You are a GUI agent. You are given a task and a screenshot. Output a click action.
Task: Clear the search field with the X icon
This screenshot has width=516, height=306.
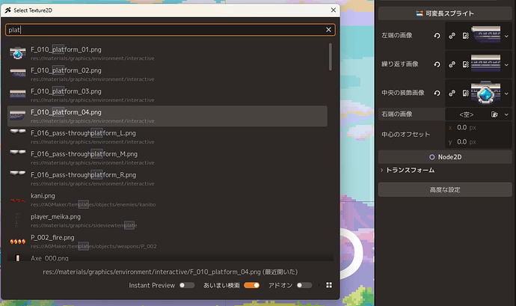pos(328,30)
